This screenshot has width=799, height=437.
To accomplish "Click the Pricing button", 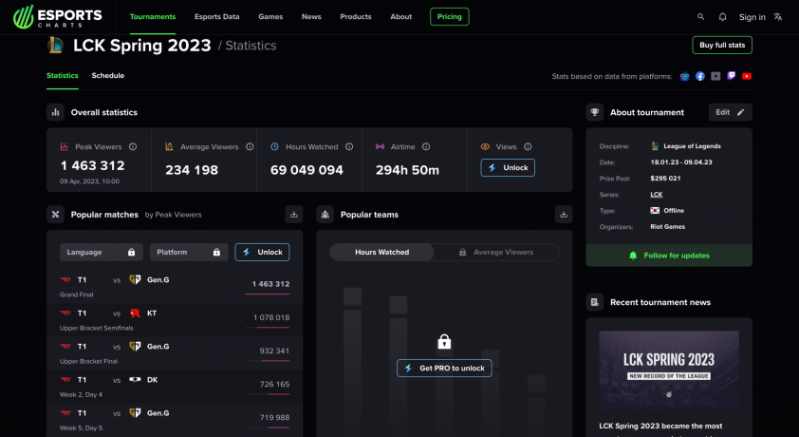I will pyautogui.click(x=450, y=17).
